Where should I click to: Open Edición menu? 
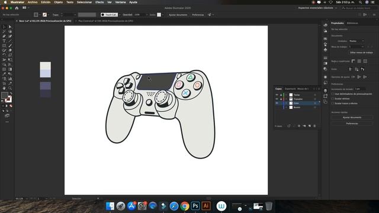point(46,2)
